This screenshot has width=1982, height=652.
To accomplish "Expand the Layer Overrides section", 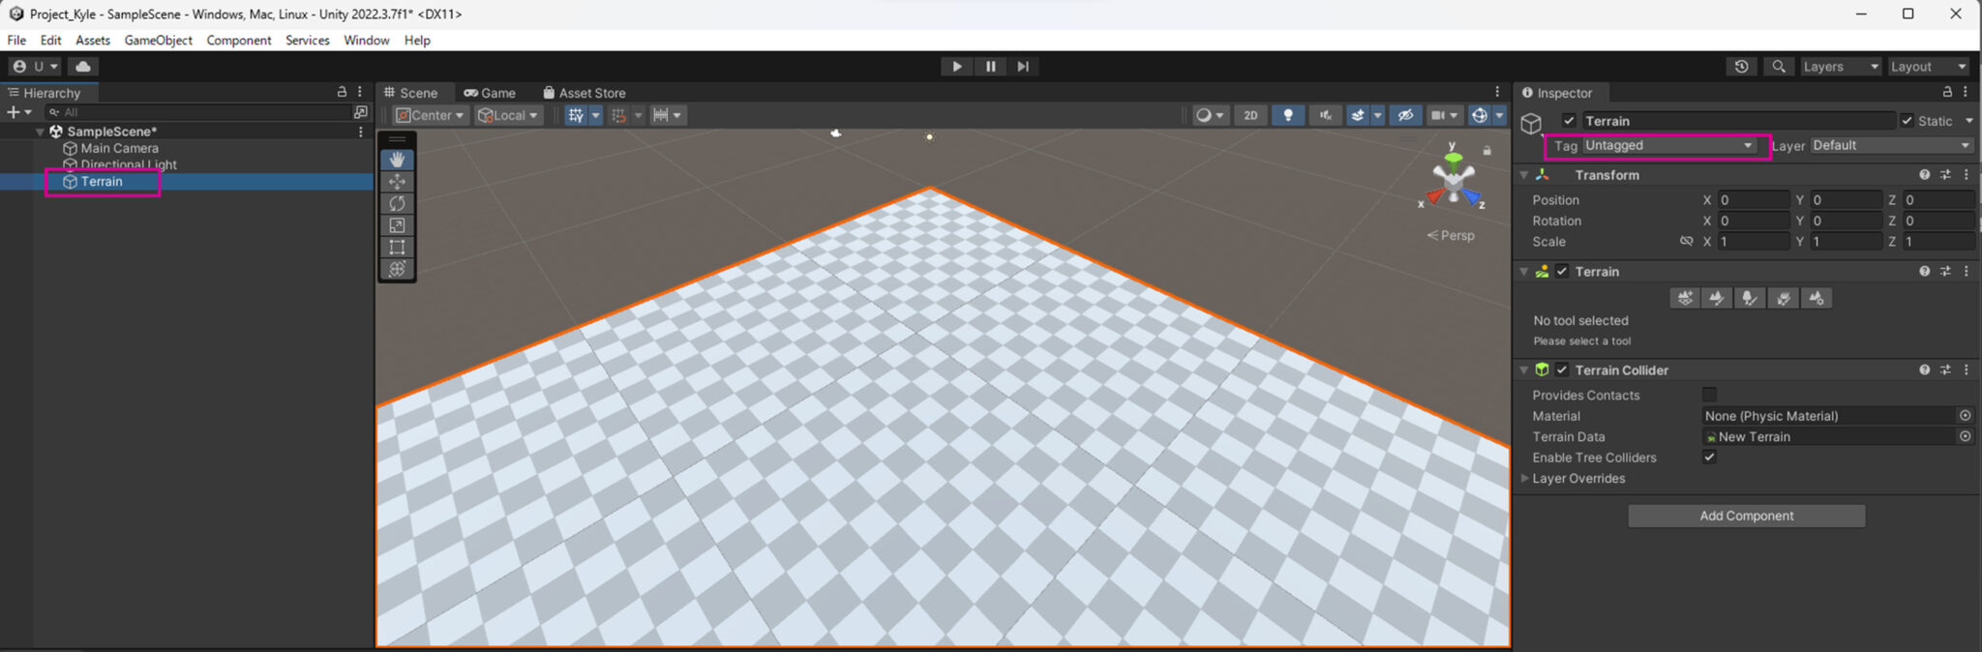I will [1525, 479].
